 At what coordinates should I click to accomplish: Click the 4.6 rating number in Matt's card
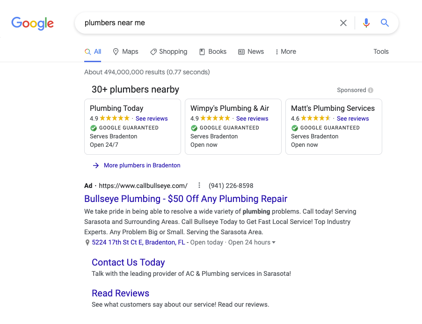pyautogui.click(x=295, y=118)
